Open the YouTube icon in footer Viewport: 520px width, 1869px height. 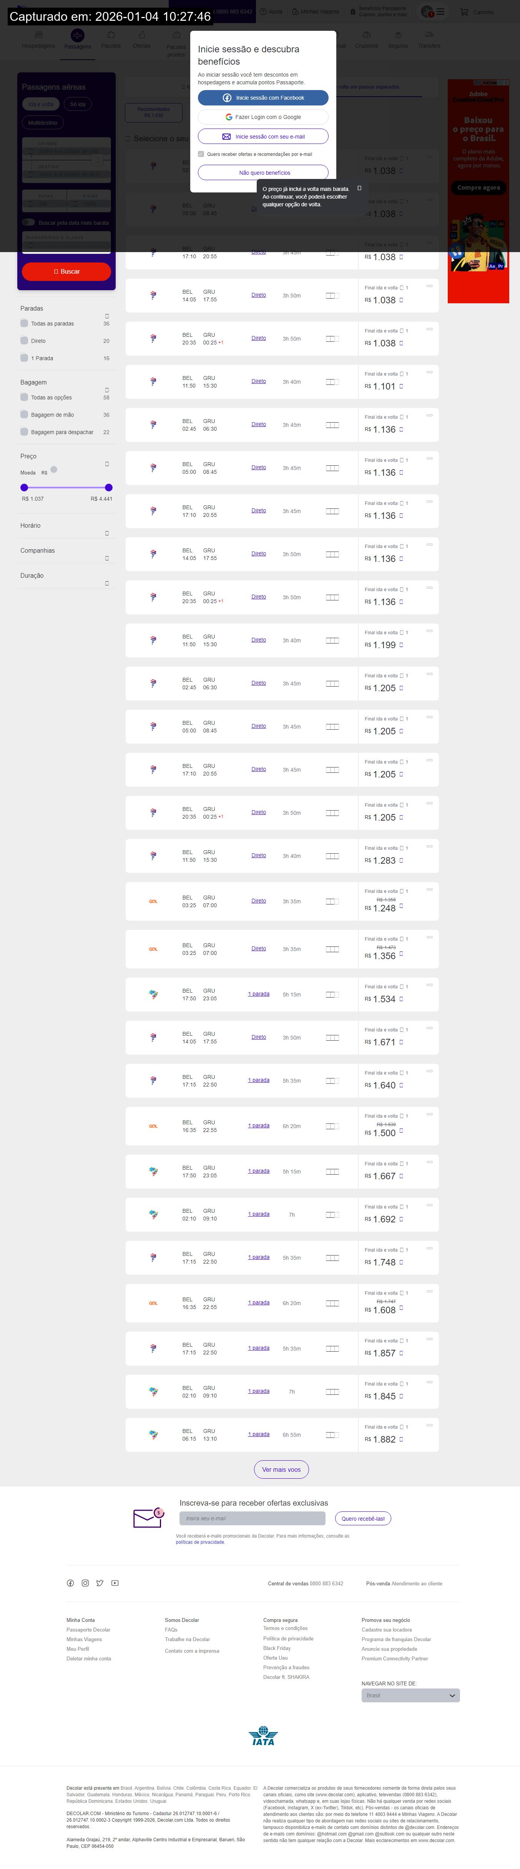(x=115, y=1583)
